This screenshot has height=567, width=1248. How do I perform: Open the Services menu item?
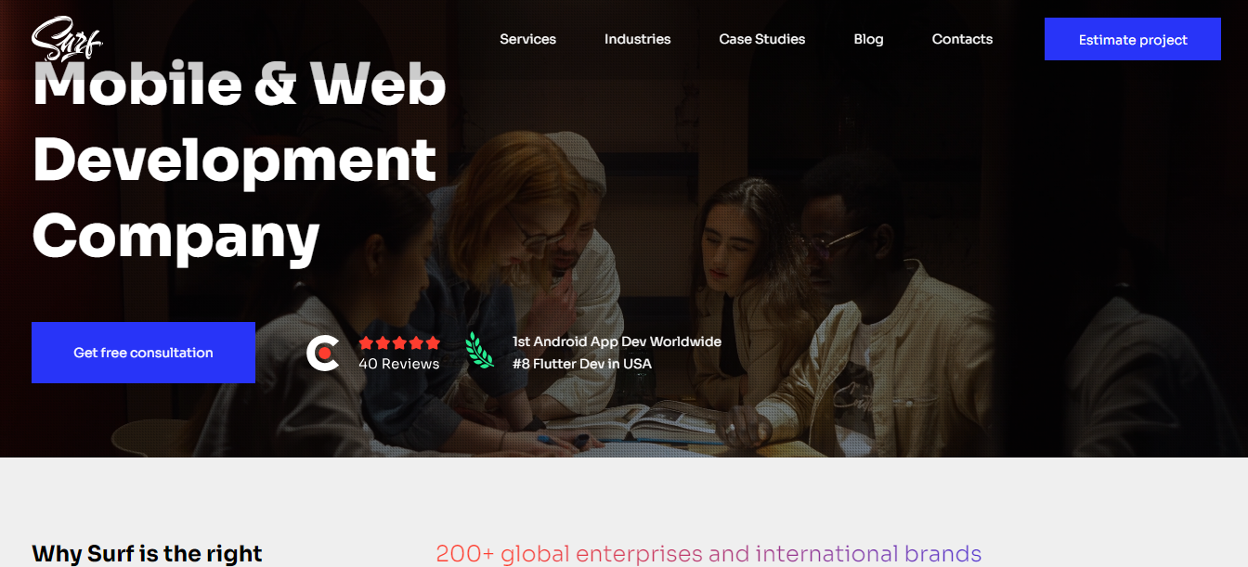[527, 39]
